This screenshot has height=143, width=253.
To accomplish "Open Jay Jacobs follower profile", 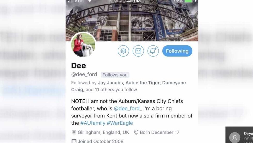I will [x=110, y=83].
